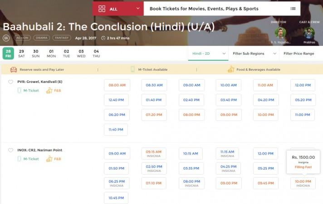Click the CAST & CREW label
The image size is (323, 204).
click(309, 22)
